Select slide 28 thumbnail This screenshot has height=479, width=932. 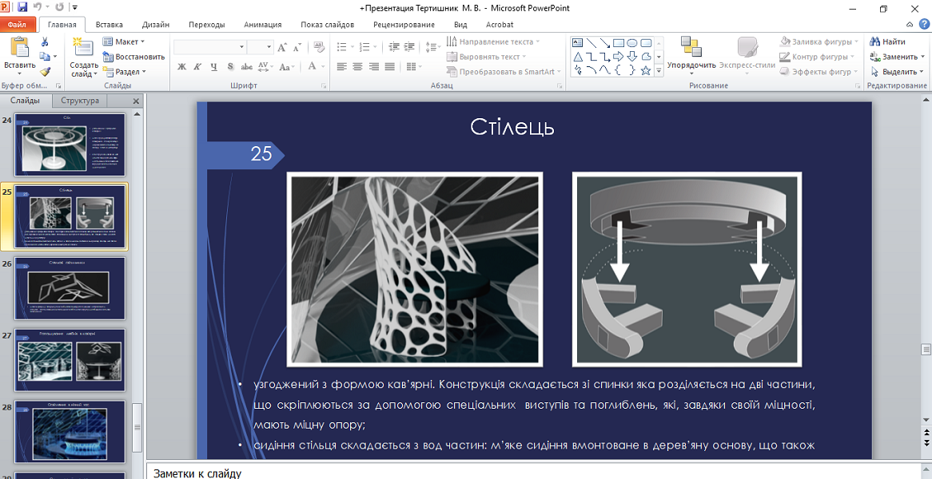tap(70, 432)
